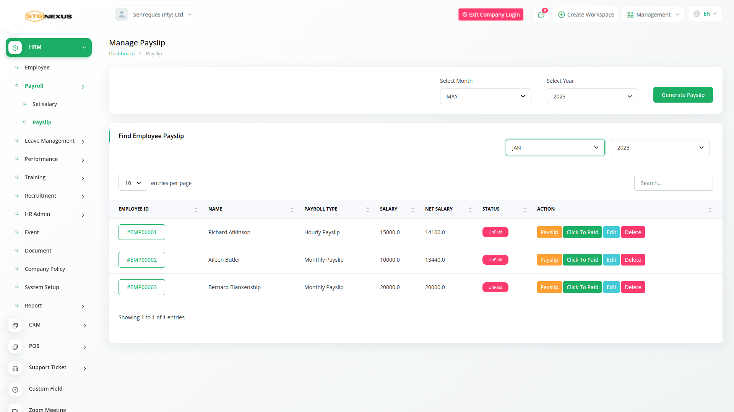Viewport: 734px width, 412px height.
Task: Click Exit Company Login button
Action: tap(490, 14)
